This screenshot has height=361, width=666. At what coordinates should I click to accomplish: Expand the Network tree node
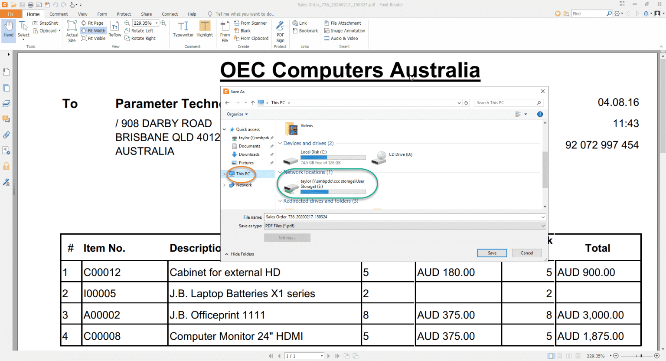pyautogui.click(x=224, y=185)
